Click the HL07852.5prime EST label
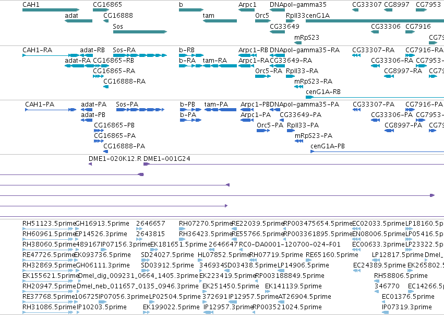444x315 pixels. 224,255
